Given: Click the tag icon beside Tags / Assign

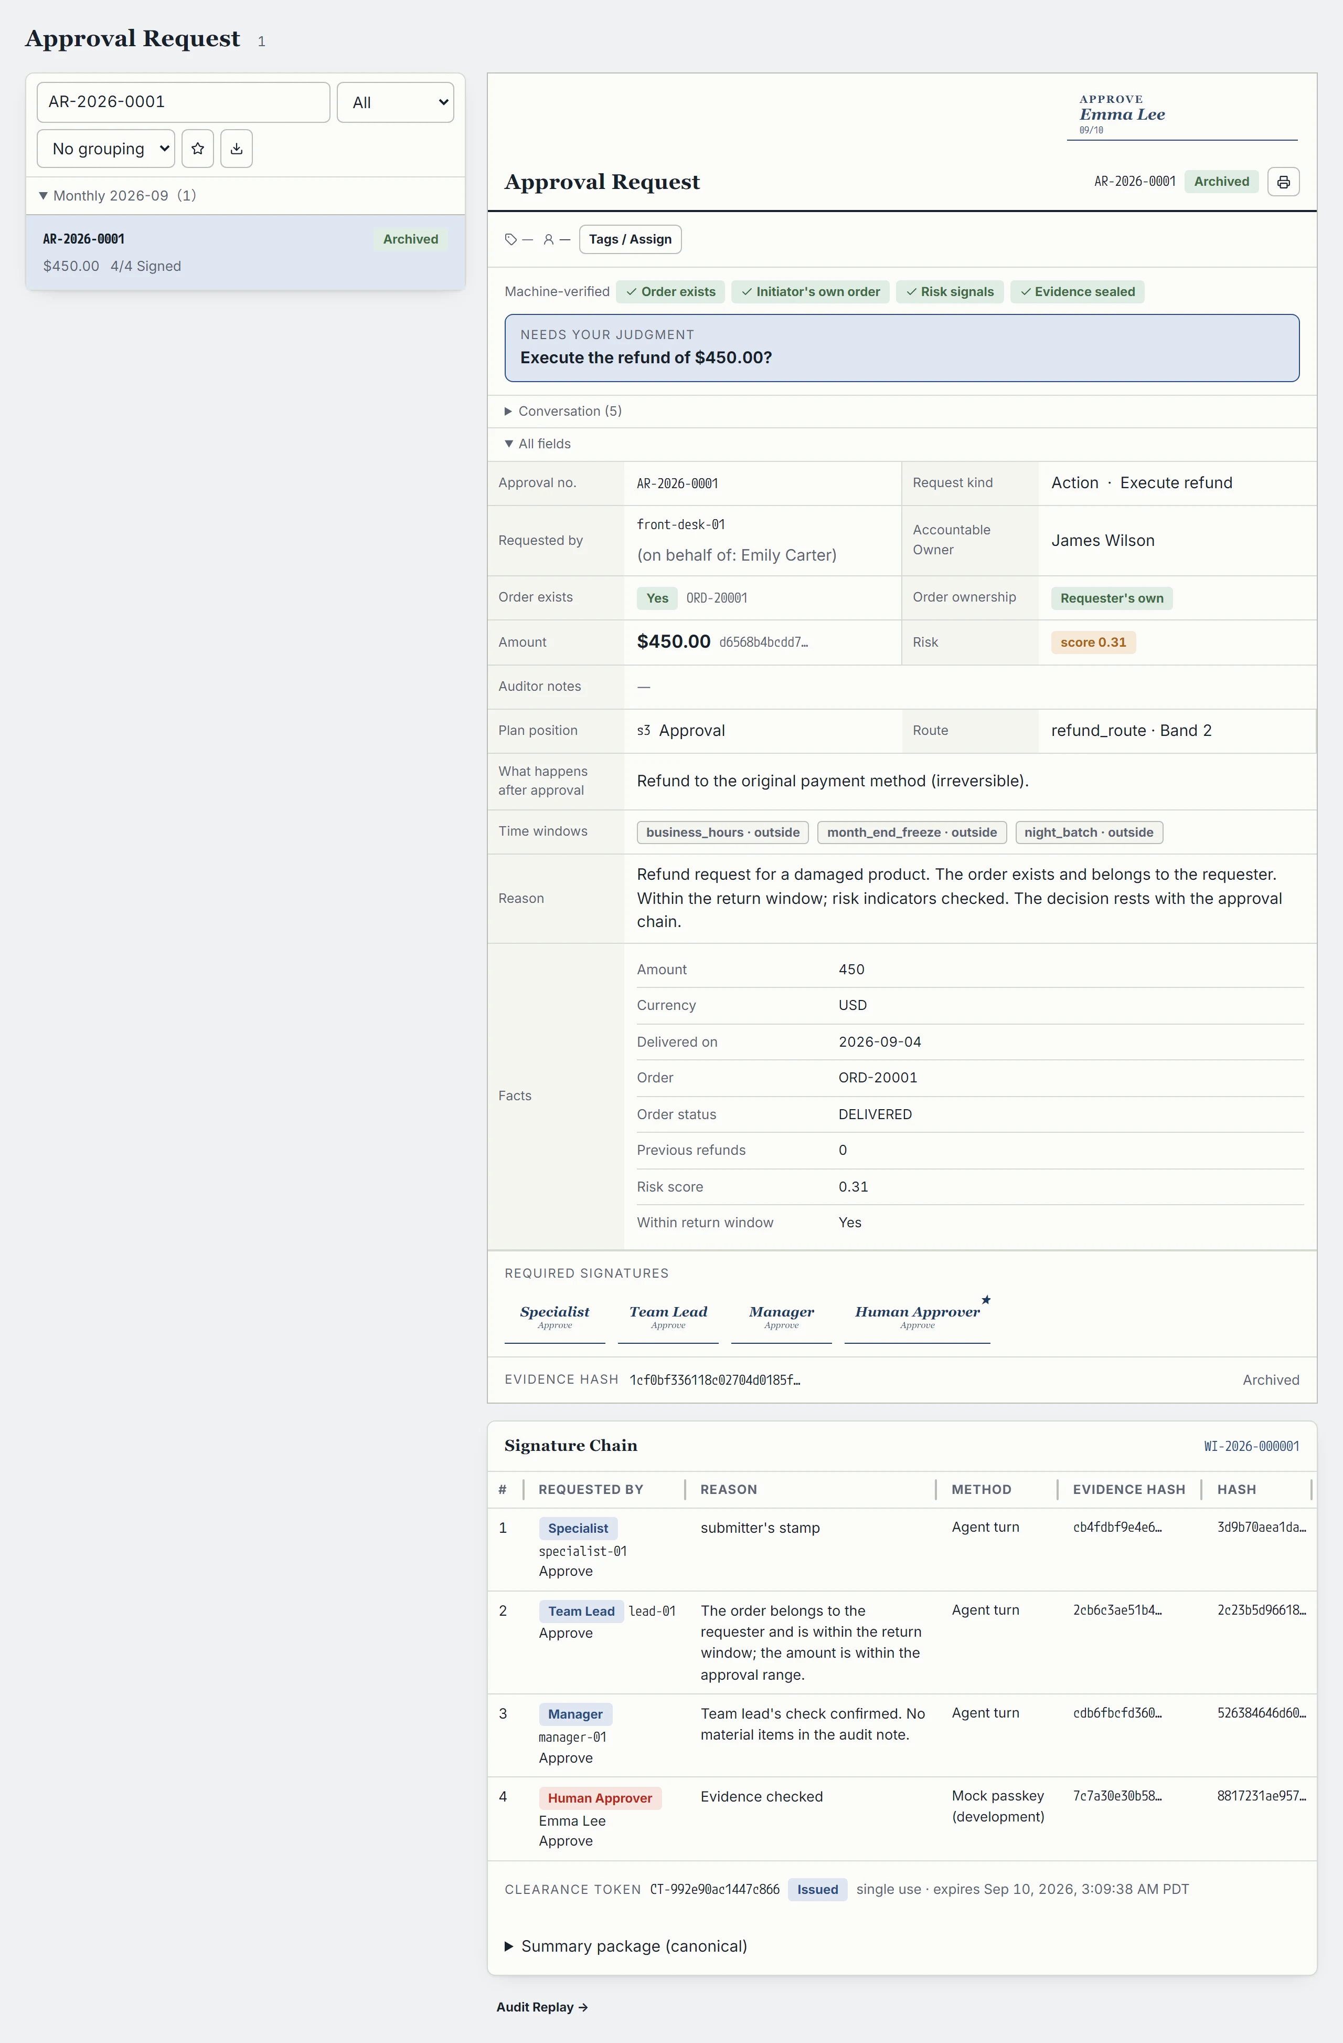Looking at the screenshot, I should tap(510, 239).
